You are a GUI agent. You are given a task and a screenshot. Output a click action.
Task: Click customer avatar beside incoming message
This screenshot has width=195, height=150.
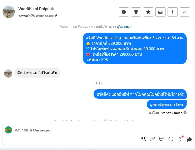[x=8, y=73]
